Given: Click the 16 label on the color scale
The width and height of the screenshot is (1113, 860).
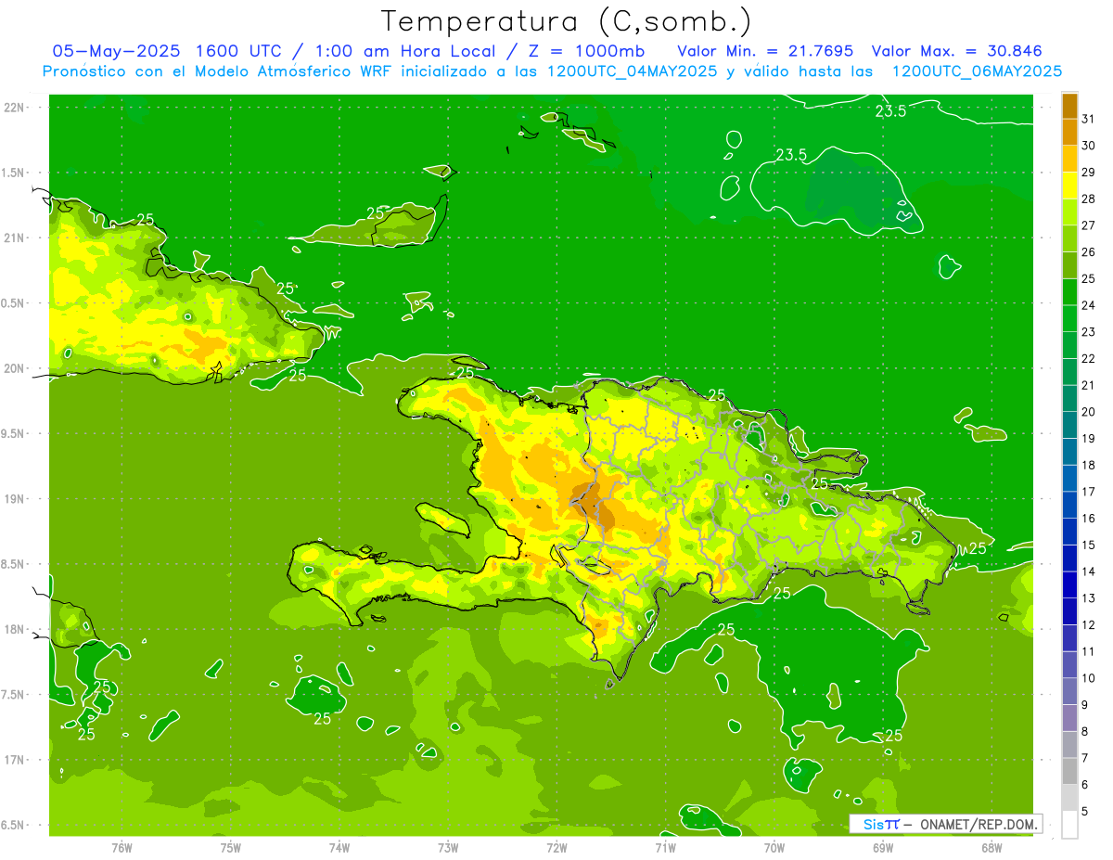Looking at the screenshot, I should [1089, 519].
